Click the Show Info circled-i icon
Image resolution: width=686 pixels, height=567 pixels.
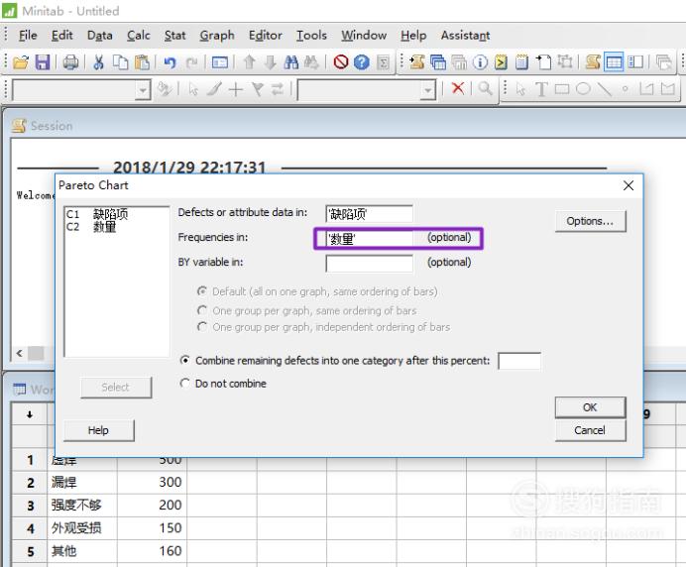[x=480, y=62]
